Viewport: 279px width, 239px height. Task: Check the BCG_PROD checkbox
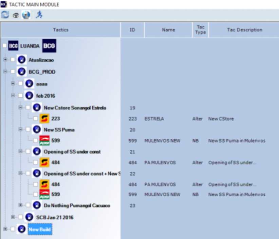tap(13, 72)
